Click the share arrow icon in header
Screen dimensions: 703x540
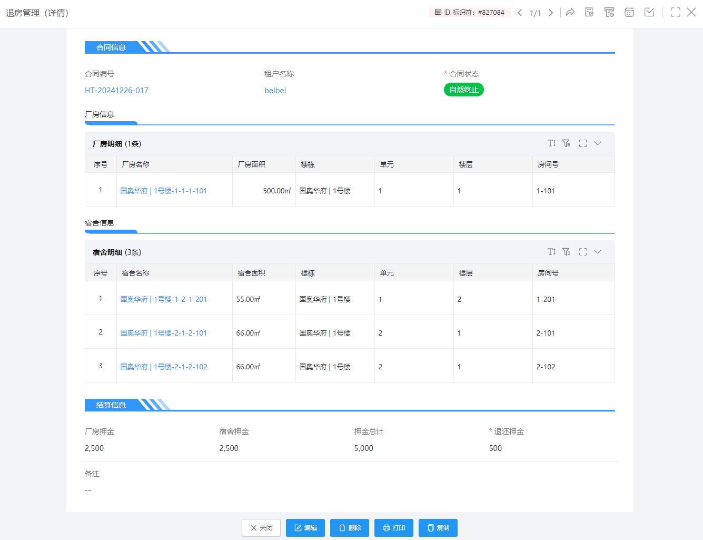tap(570, 12)
